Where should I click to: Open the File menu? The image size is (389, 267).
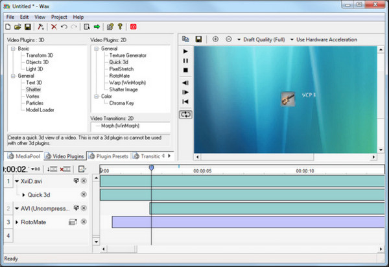pos(10,17)
